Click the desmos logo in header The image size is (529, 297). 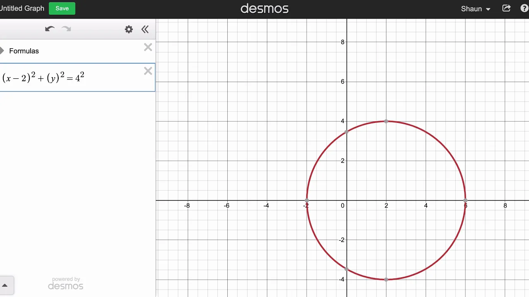[x=264, y=9]
